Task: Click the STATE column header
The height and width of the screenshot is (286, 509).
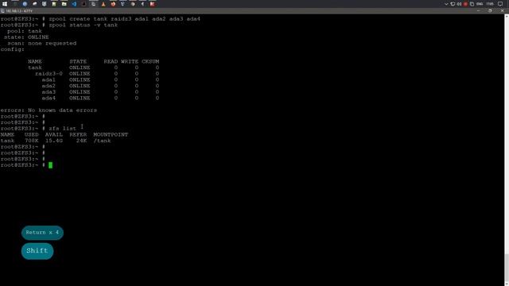Action: [x=78, y=61]
